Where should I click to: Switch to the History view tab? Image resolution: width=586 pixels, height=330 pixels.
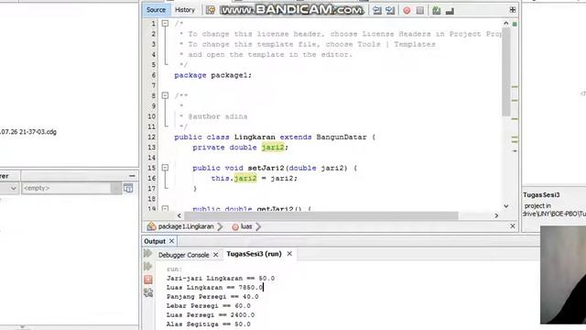pyautogui.click(x=185, y=10)
